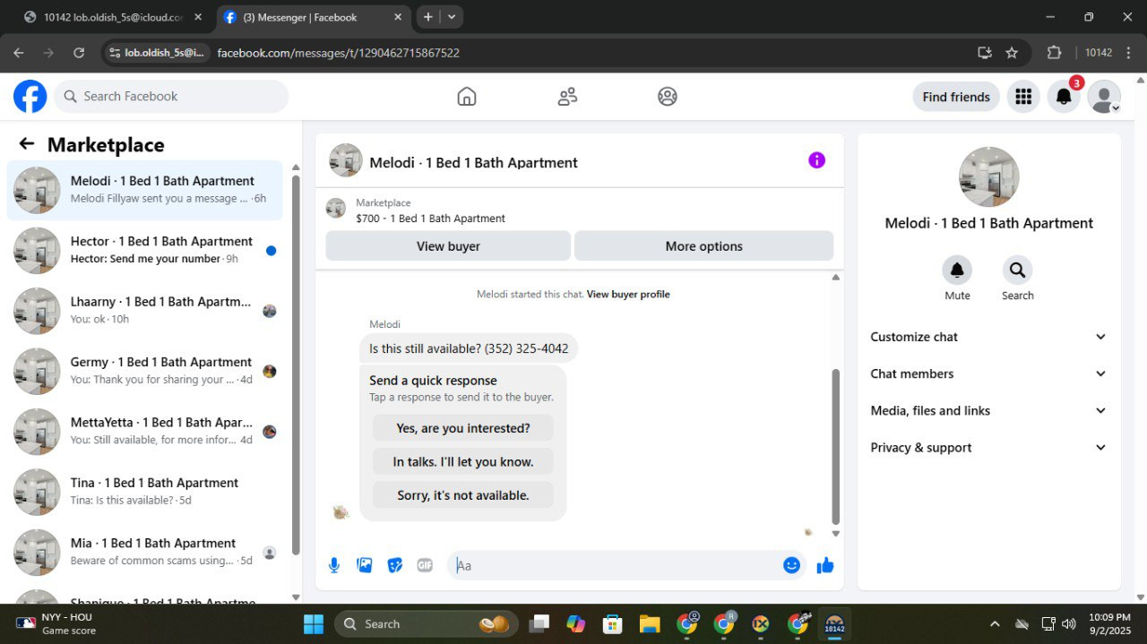This screenshot has width=1147, height=644.
Task: Install app icon in address bar
Action: pyautogui.click(x=985, y=53)
